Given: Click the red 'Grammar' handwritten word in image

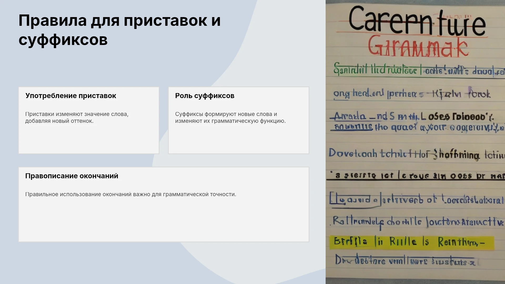Looking at the screenshot, I should [418, 47].
